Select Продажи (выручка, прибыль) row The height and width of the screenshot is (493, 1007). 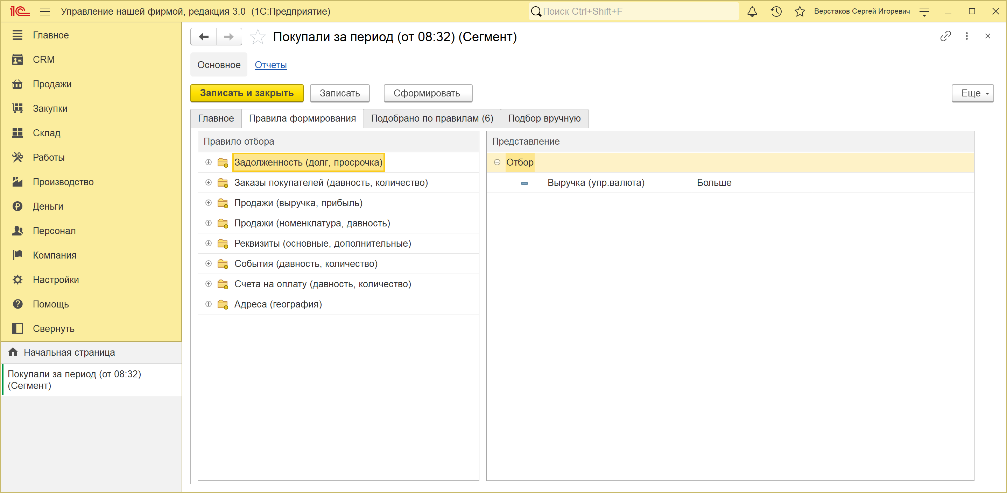coord(338,203)
